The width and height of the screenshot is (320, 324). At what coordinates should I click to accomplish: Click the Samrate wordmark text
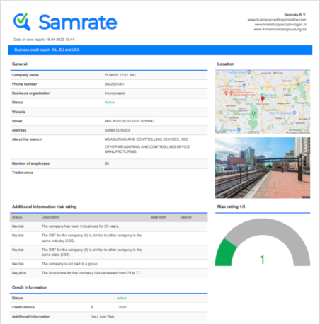point(78,23)
